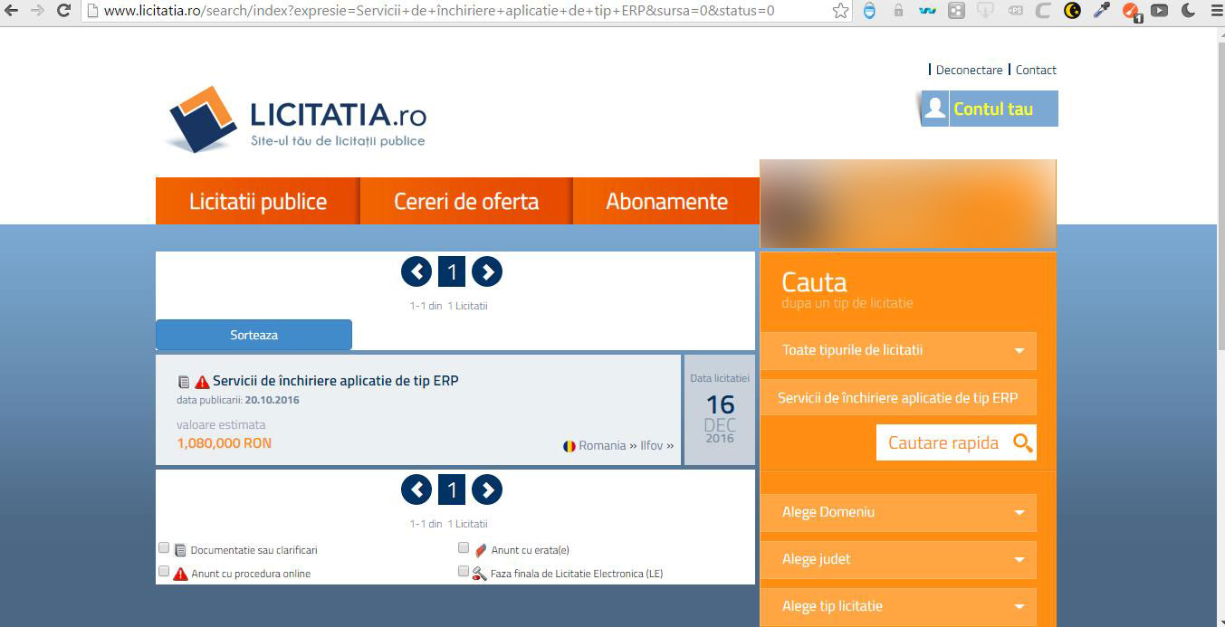1225x627 pixels.
Task: Click the top previous page arrow
Action: 416,271
